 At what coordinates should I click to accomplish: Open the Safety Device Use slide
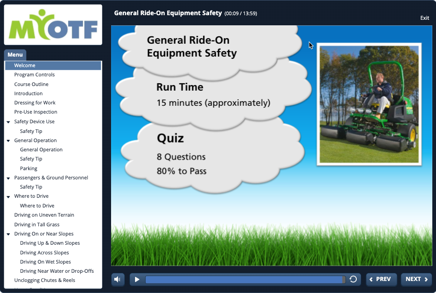coord(35,121)
